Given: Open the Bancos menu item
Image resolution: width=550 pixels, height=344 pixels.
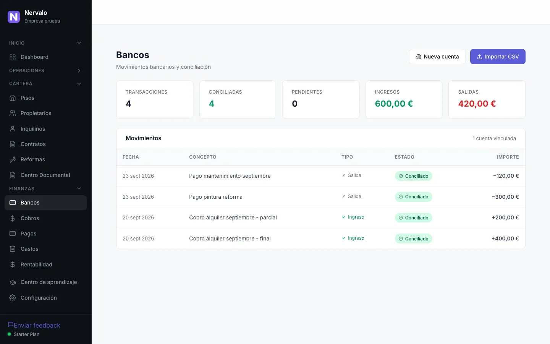Looking at the screenshot, I should pyautogui.click(x=45, y=203).
